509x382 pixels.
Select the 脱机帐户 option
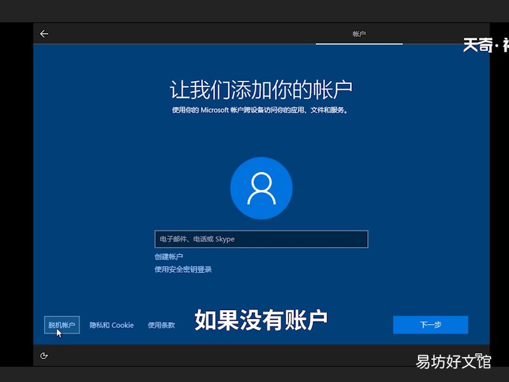tap(62, 325)
